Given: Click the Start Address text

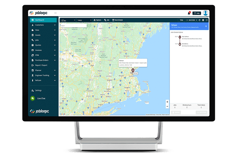Looking at the screenshot, I should (185, 37).
